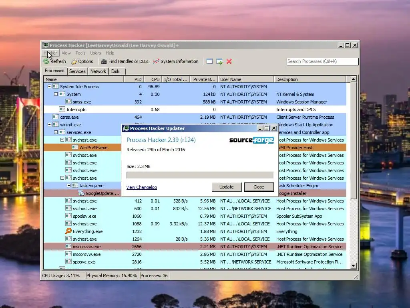This screenshot has width=410, height=308.
Task: Click the Process Hacker main window title icon
Action: coord(46,45)
